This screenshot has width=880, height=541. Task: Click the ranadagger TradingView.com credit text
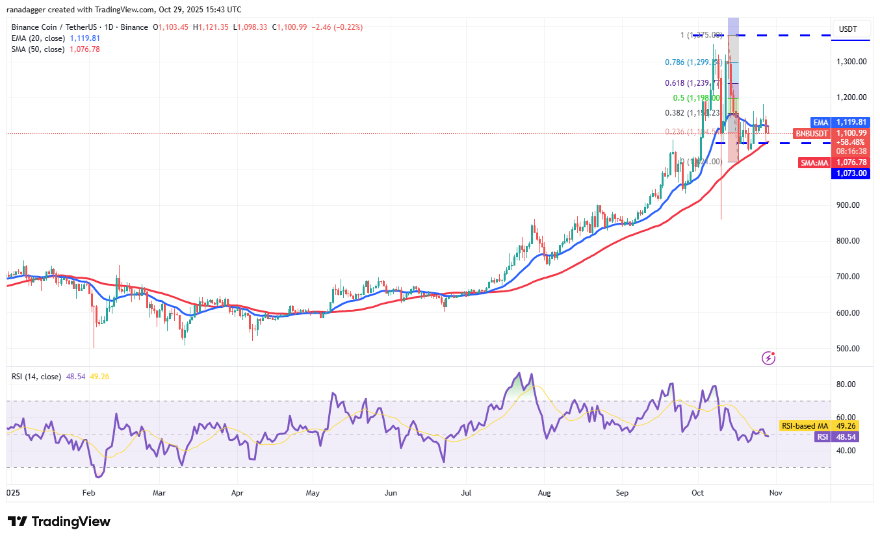coord(123,9)
